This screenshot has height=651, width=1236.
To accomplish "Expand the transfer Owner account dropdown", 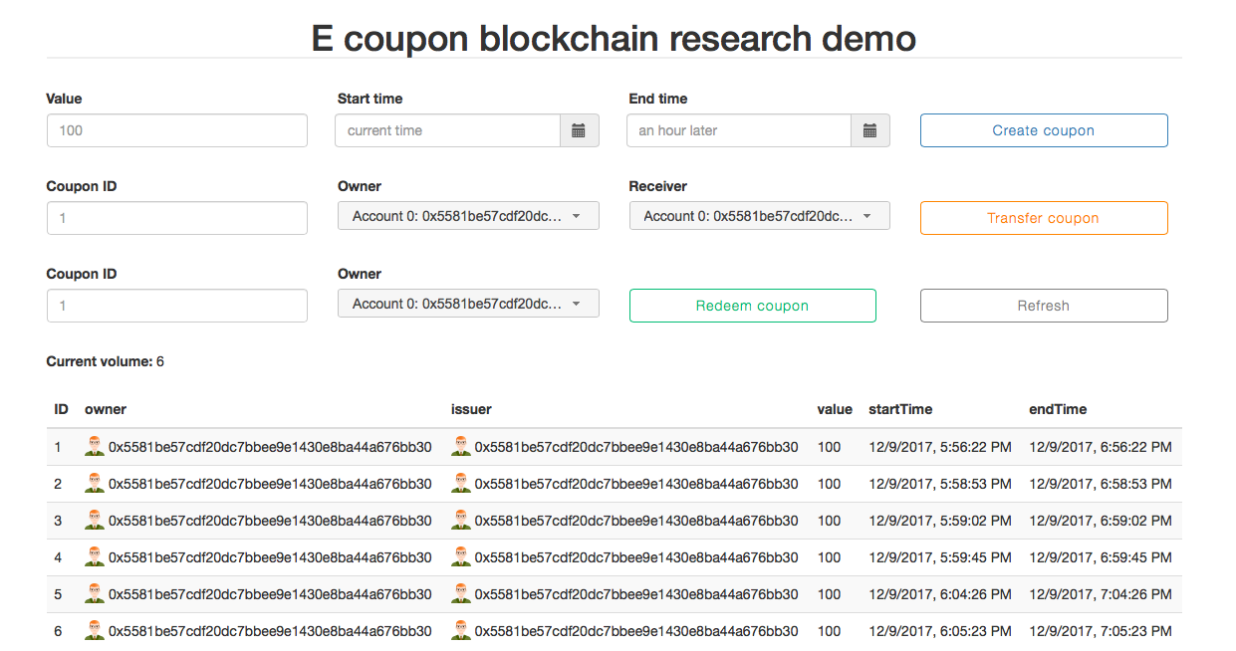I will tap(468, 216).
